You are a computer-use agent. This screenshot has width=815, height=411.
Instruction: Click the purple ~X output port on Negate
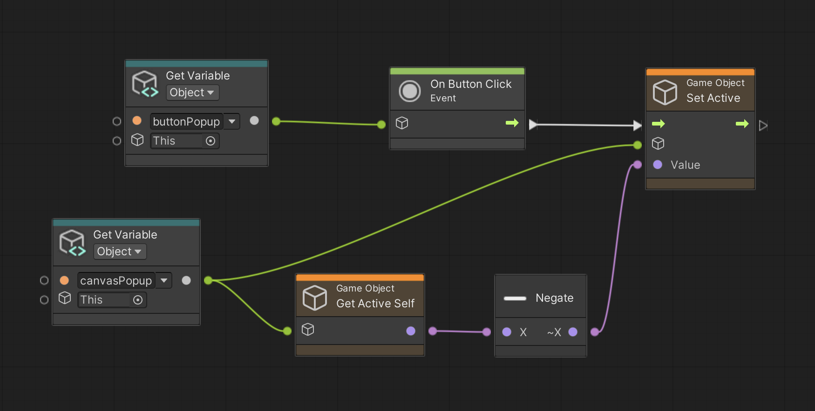pos(573,332)
